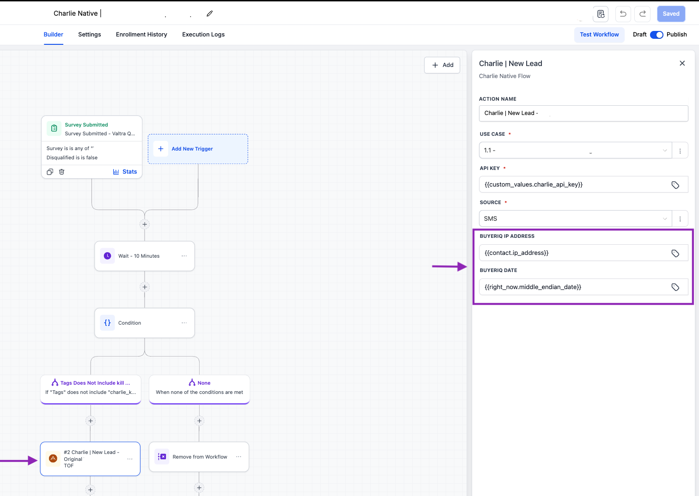Open Condition step three-dot menu

pos(184,323)
